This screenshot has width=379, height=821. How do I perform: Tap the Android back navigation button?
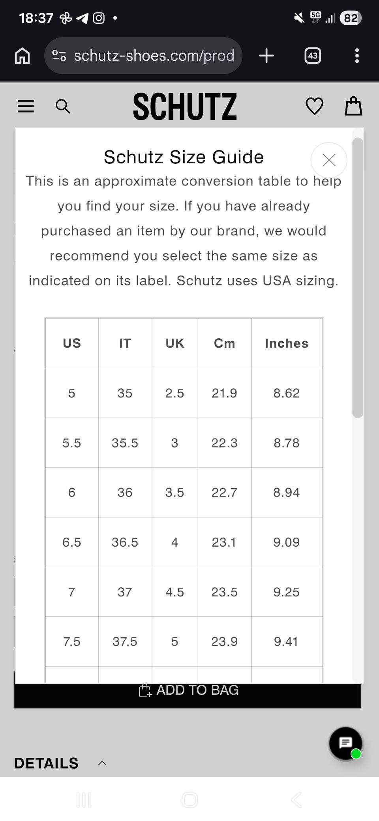point(296,800)
